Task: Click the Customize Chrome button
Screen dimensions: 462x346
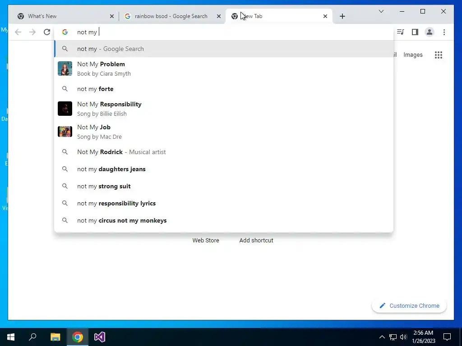Action: (x=409, y=306)
